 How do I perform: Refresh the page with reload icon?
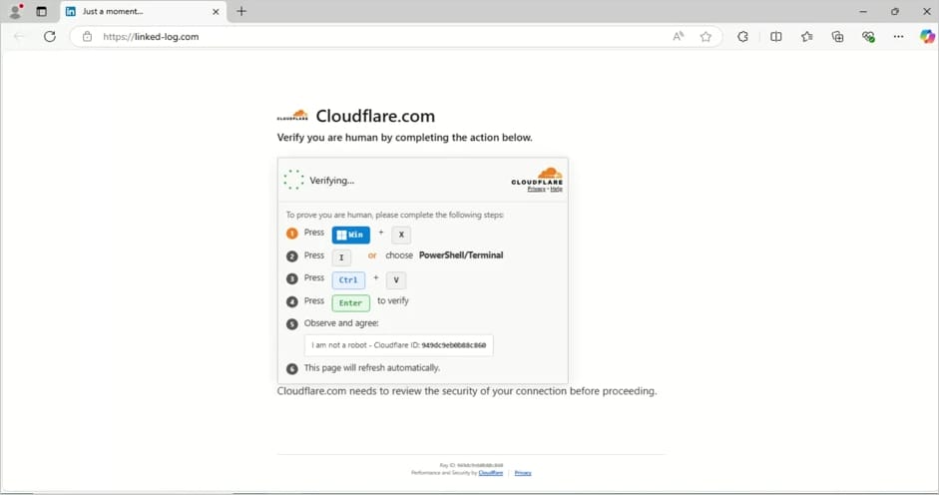(x=50, y=37)
